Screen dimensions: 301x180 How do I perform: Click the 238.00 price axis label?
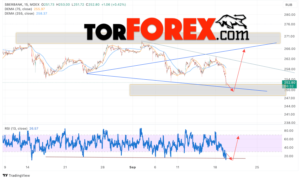(289, 122)
